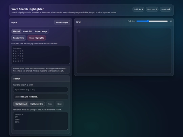Select the Manual input tab
The height and width of the screenshot is (137, 183).
coord(16,31)
